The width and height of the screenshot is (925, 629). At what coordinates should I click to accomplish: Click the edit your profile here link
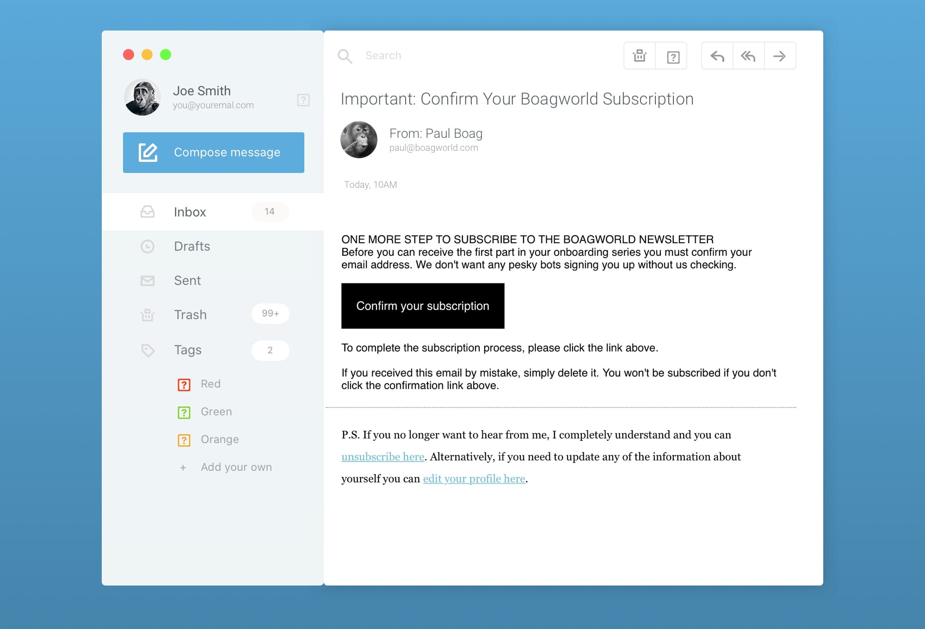474,478
